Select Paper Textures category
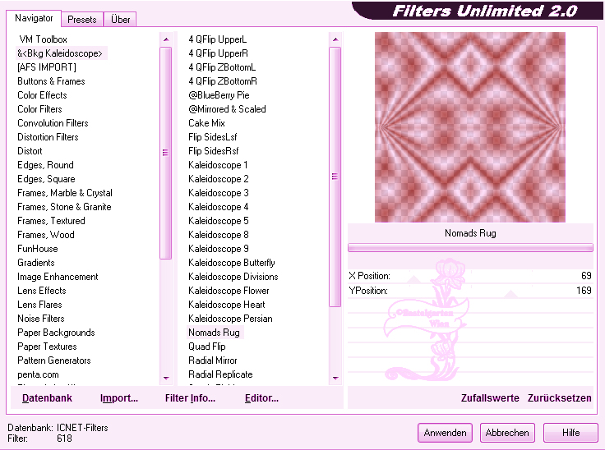This screenshot has width=605, height=450. click(x=47, y=347)
